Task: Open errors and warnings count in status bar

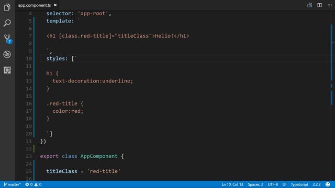Action: (x=33, y=184)
